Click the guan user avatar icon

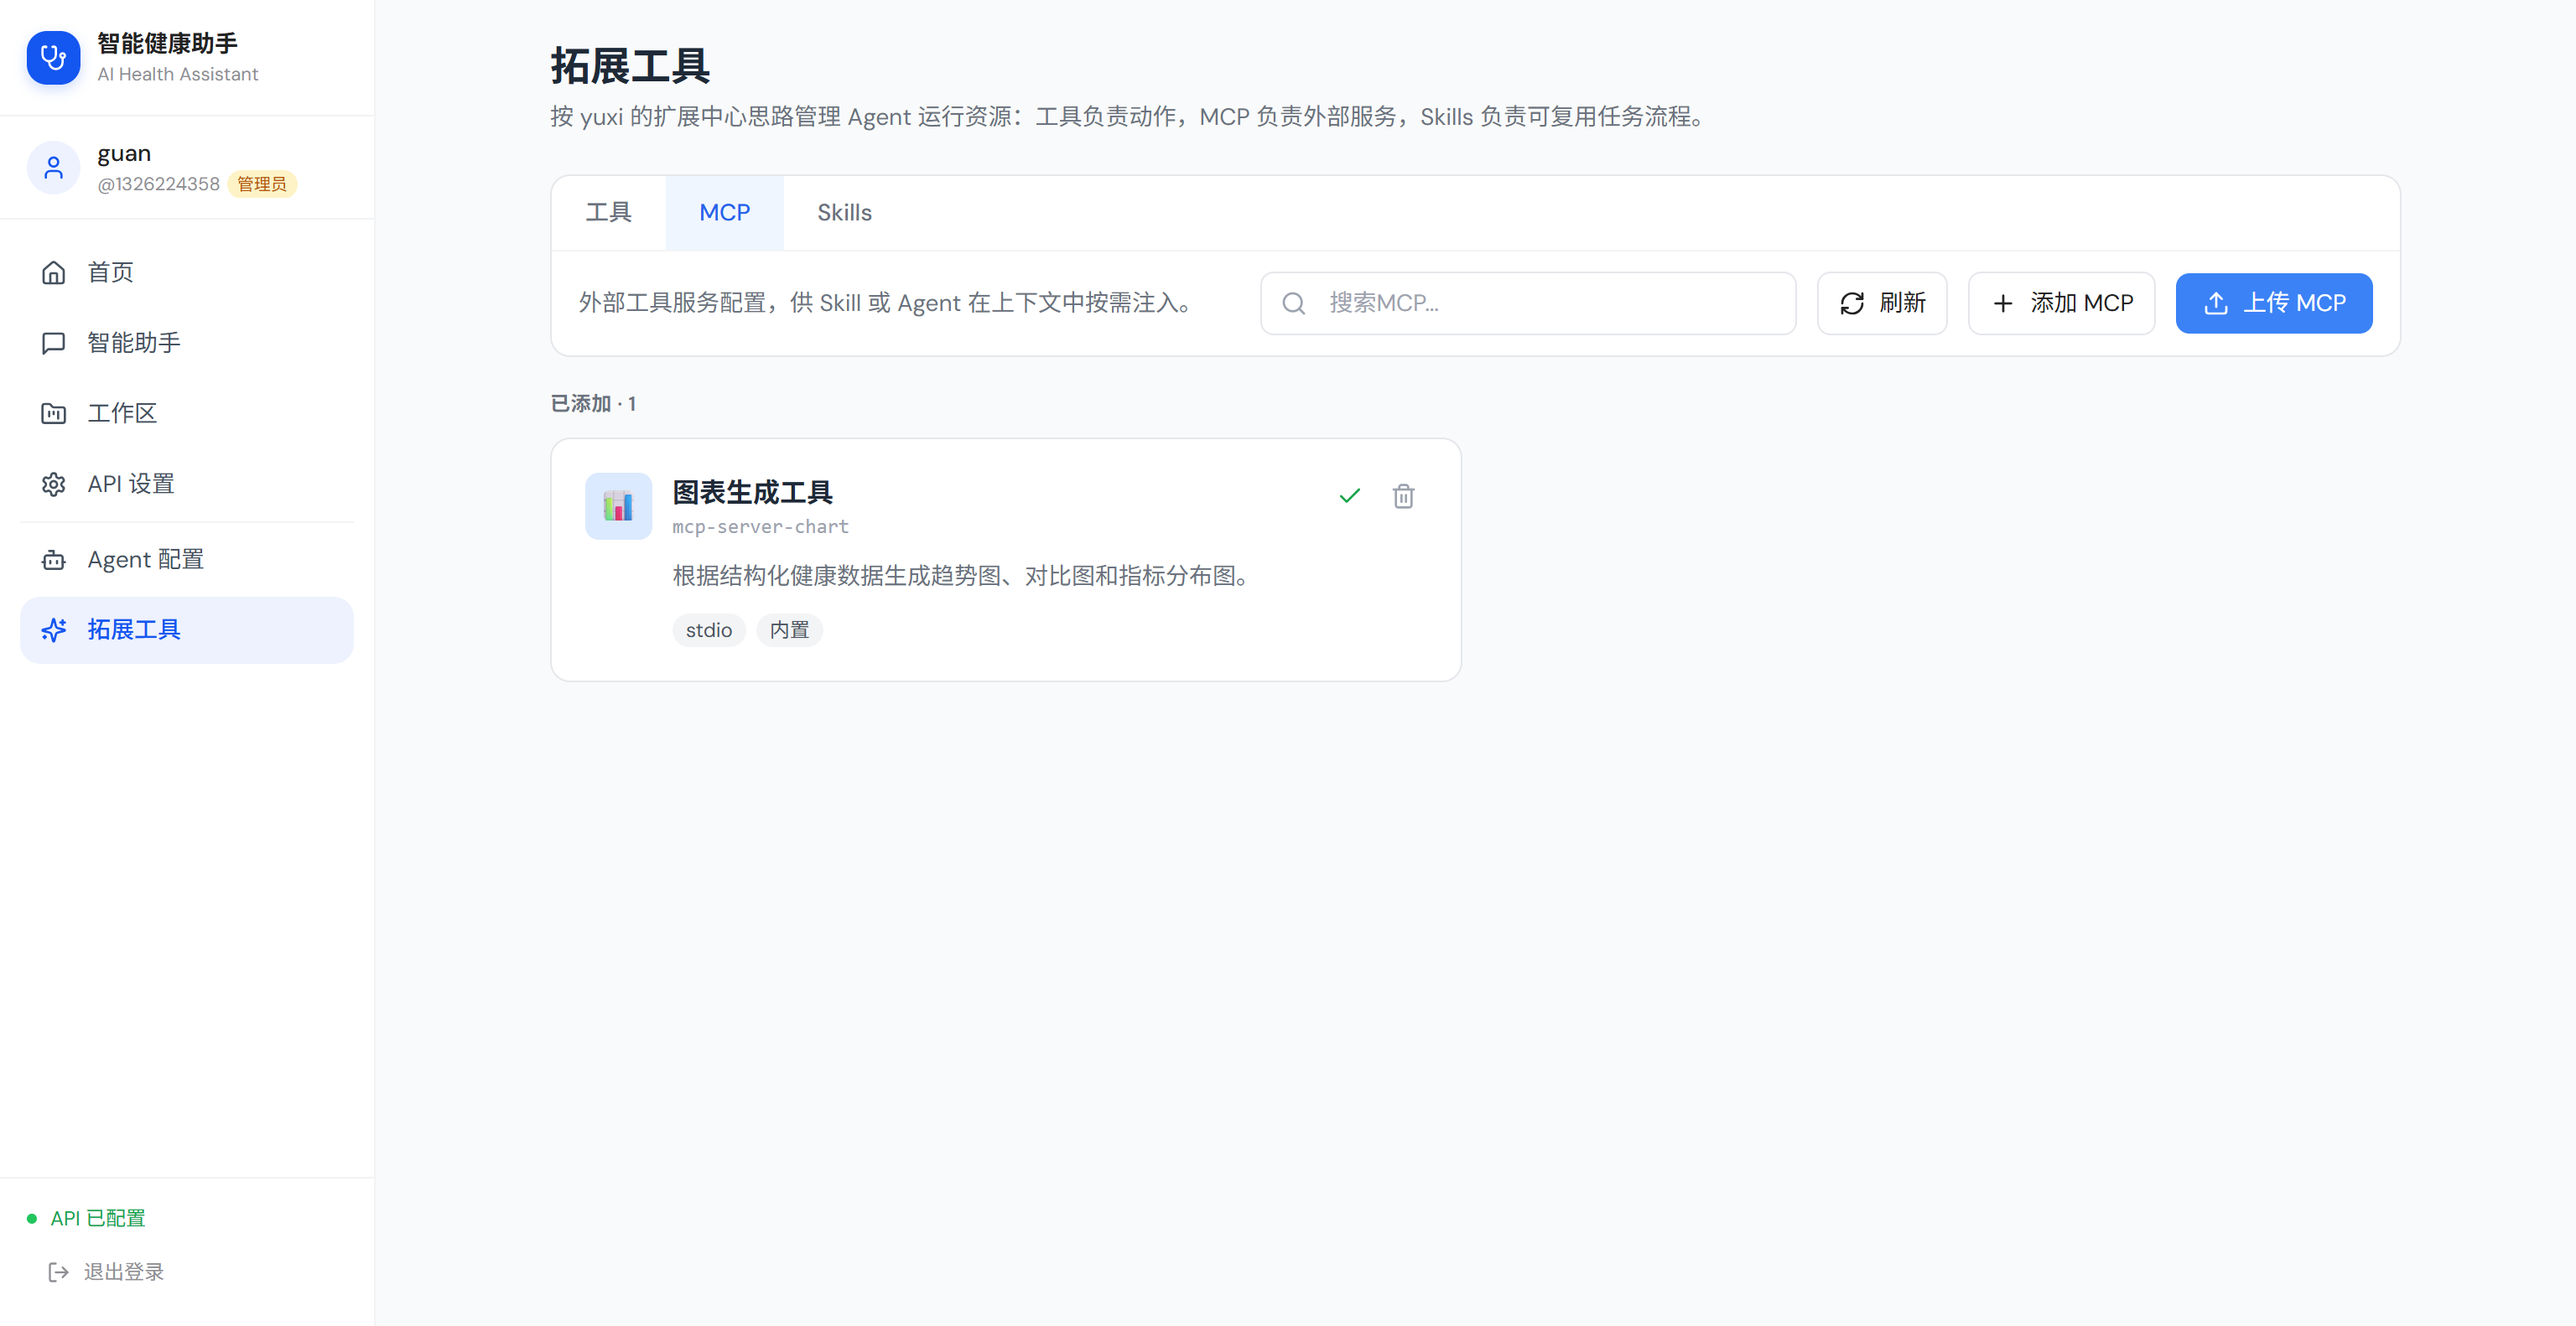click(x=53, y=168)
